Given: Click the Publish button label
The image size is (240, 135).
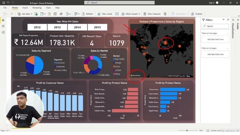Looking at the screenshot, I should tap(199, 14).
